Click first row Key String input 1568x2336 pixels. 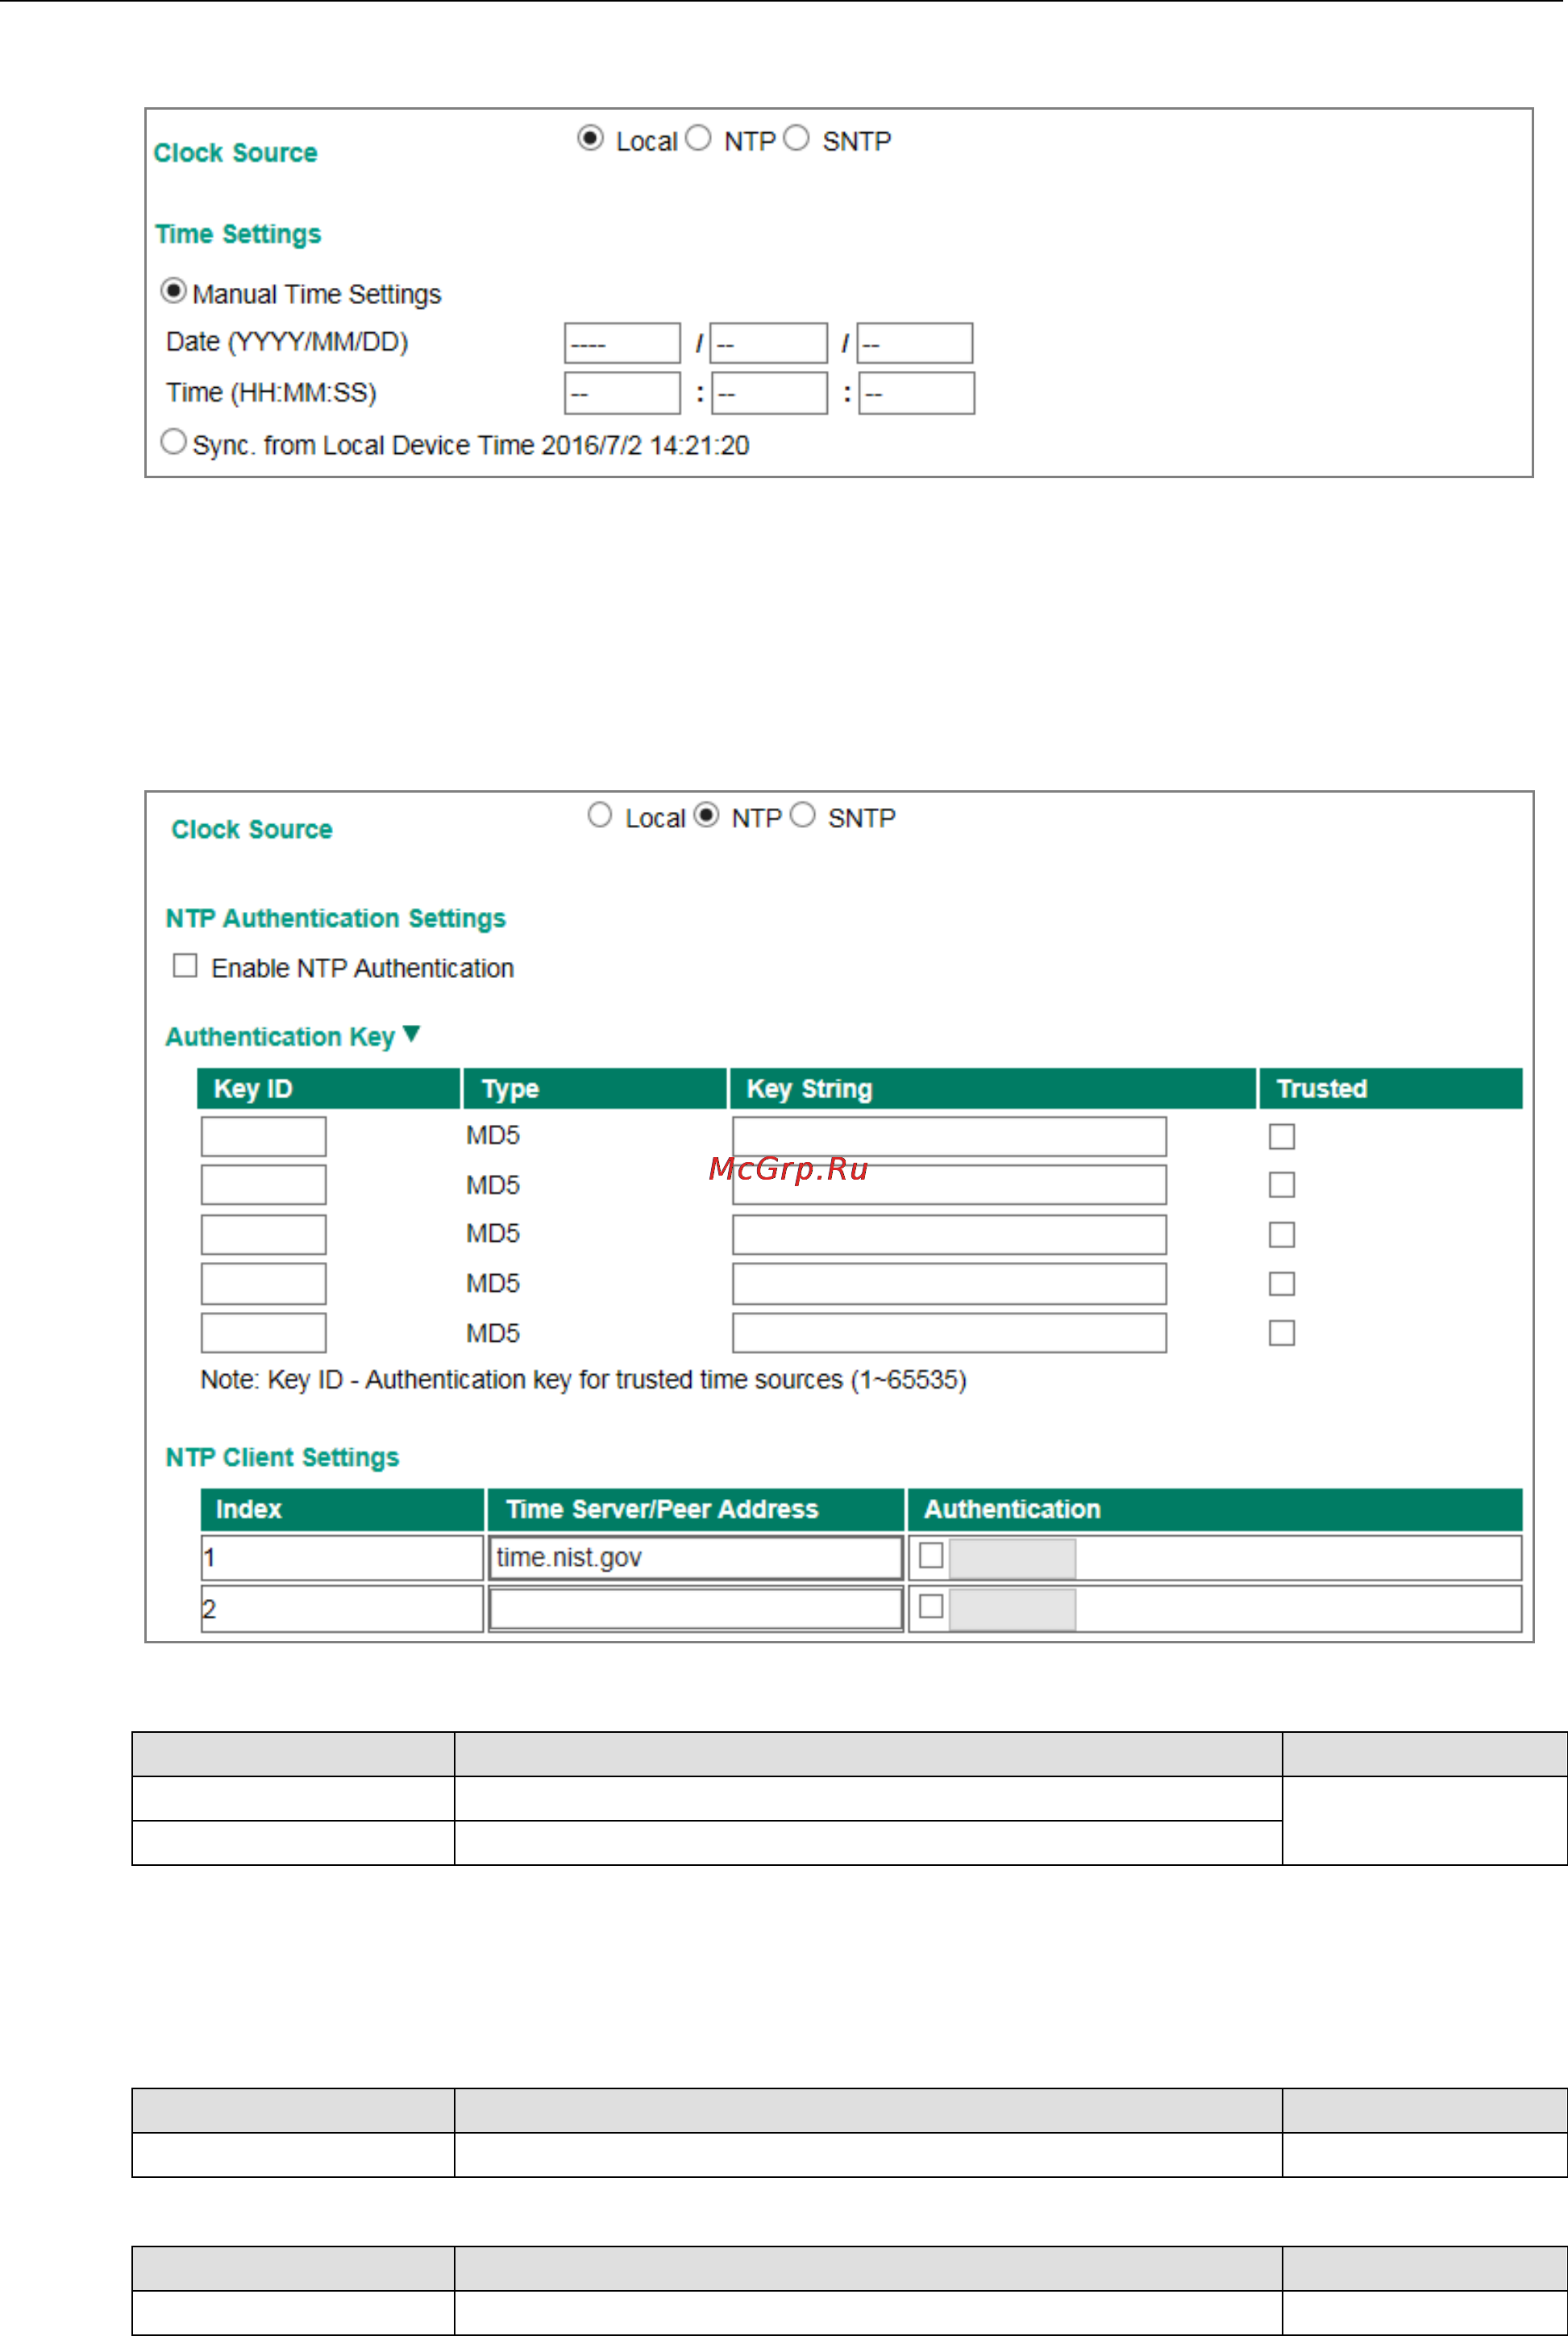[949, 1137]
